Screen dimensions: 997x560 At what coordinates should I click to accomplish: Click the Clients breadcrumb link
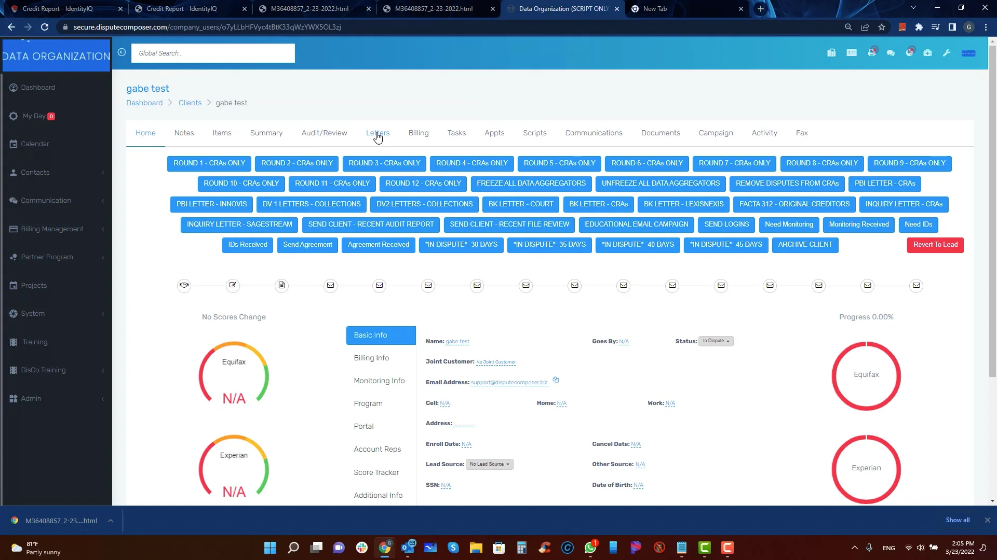tap(190, 103)
